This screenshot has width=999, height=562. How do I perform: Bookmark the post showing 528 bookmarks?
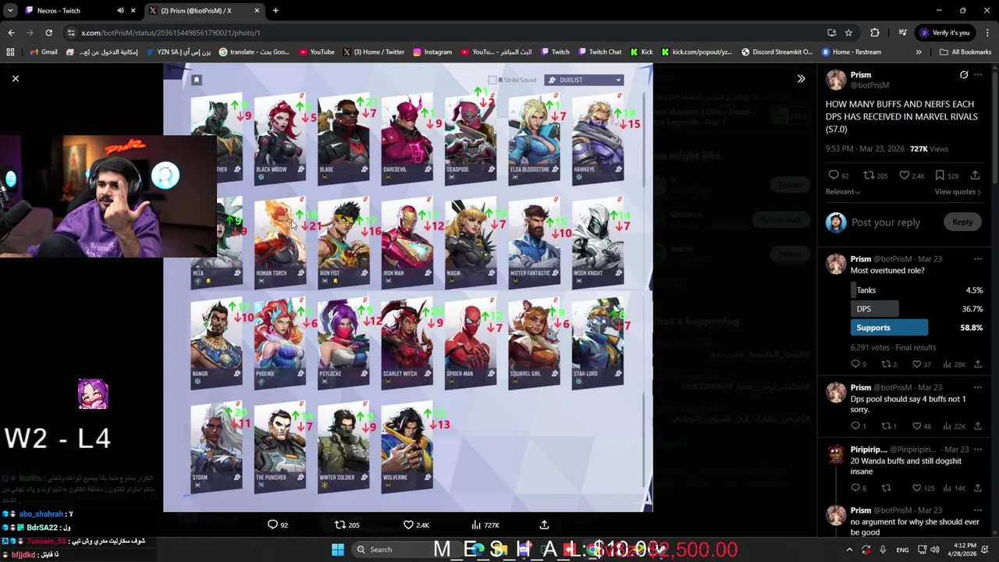[948, 176]
